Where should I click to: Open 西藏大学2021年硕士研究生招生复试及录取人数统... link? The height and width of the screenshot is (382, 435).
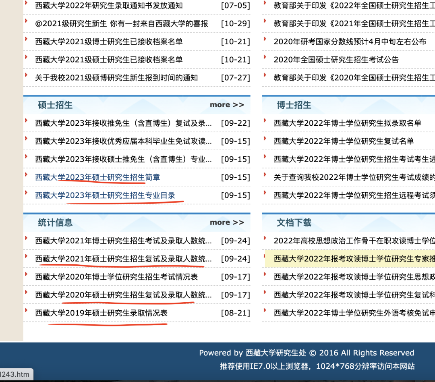pos(124,259)
